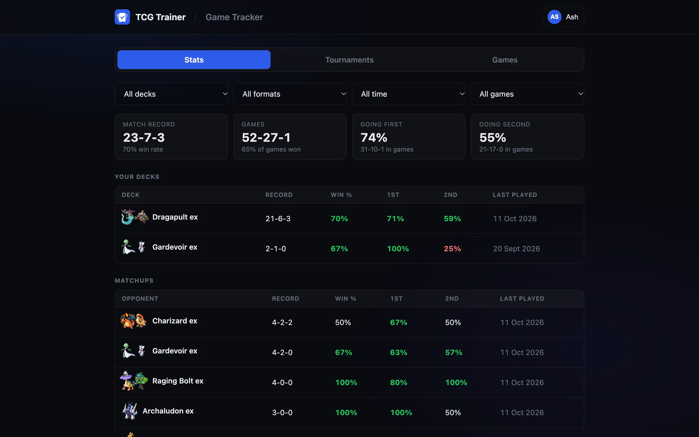Click the Match Record 23-7-3 card
Image resolution: width=699 pixels, height=437 pixels.
click(x=171, y=137)
